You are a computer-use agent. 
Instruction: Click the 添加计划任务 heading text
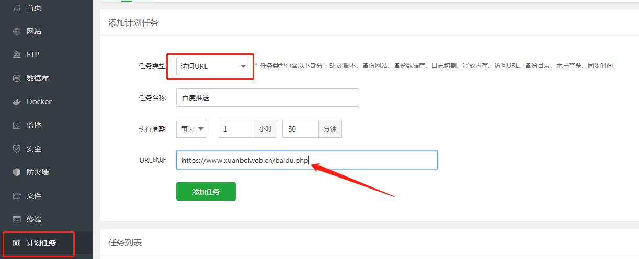pos(133,23)
